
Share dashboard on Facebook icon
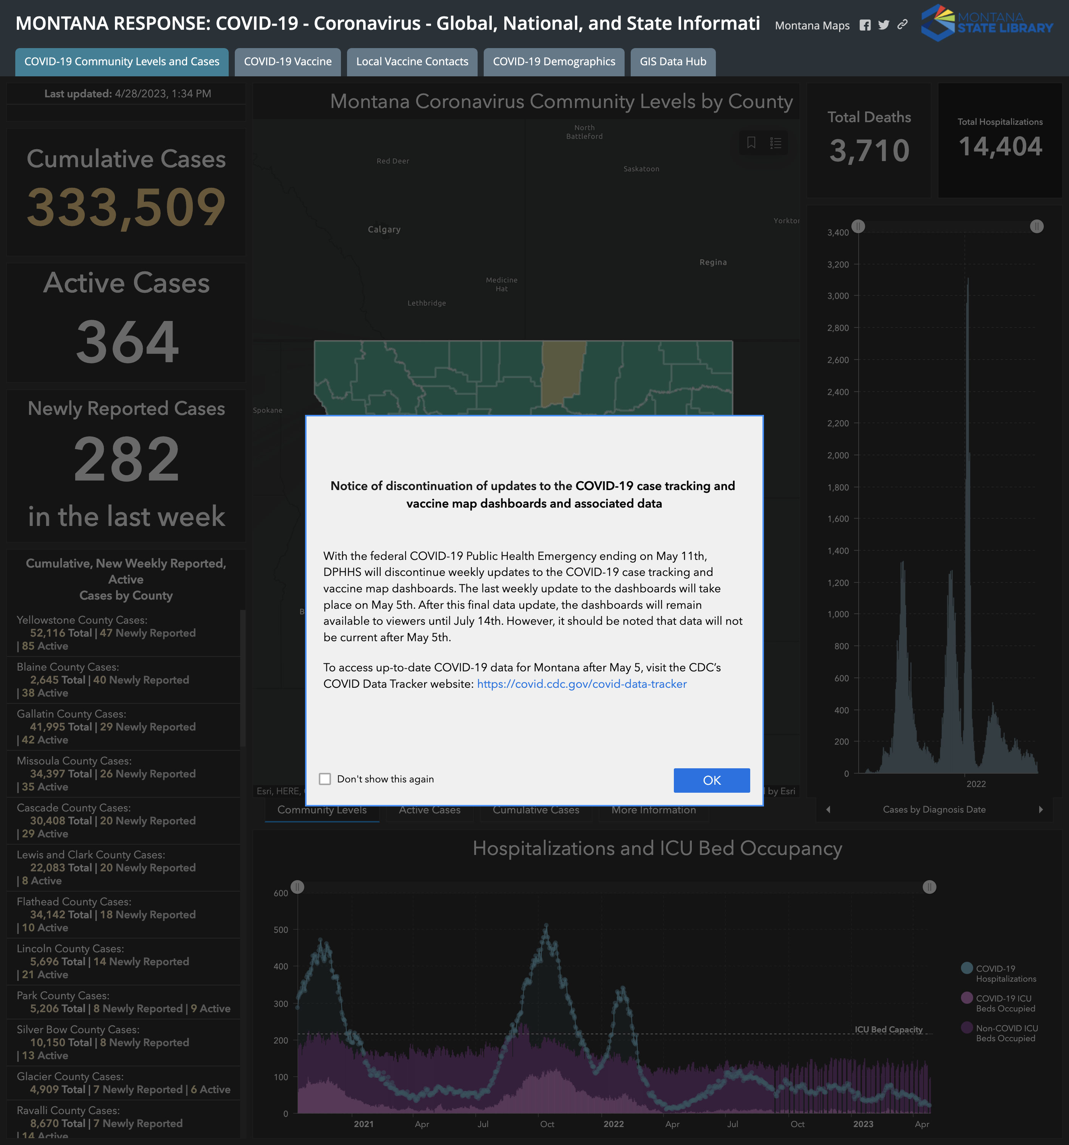coord(865,25)
